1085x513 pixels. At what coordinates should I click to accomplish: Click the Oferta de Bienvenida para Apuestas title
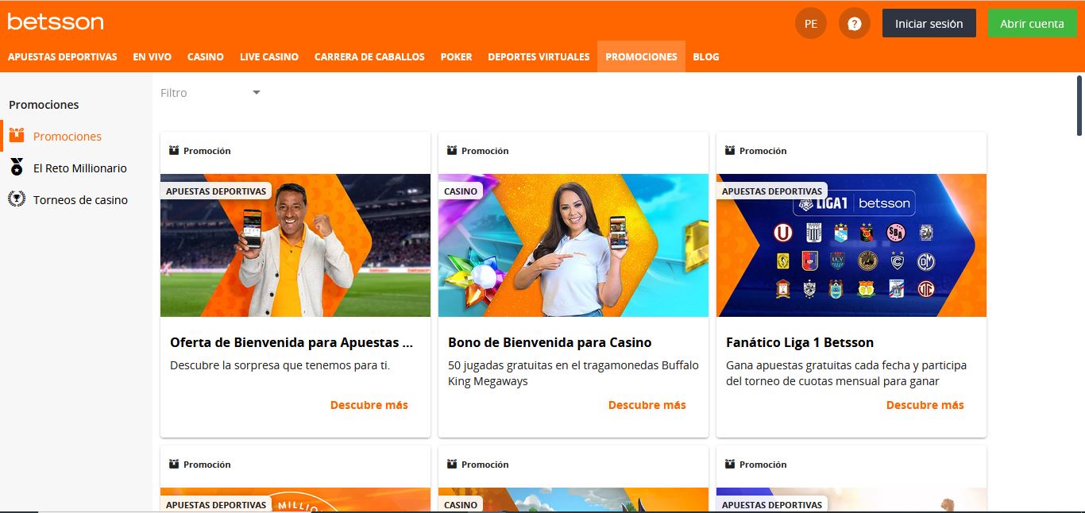tap(292, 342)
